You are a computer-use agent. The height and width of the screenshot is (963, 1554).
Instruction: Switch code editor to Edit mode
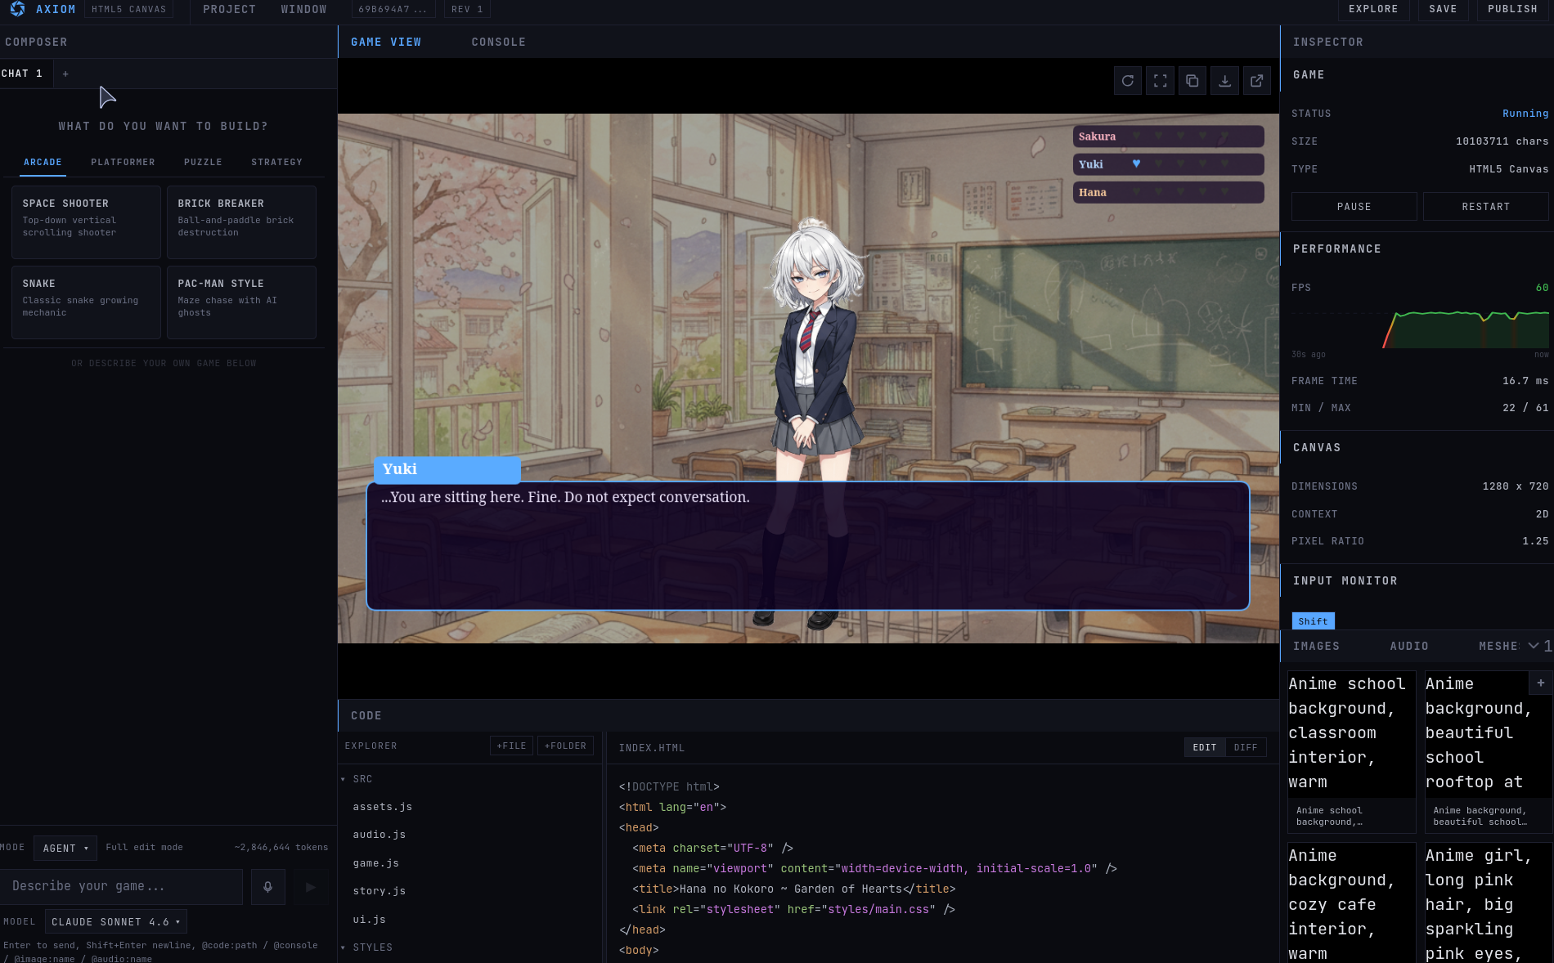click(1205, 747)
